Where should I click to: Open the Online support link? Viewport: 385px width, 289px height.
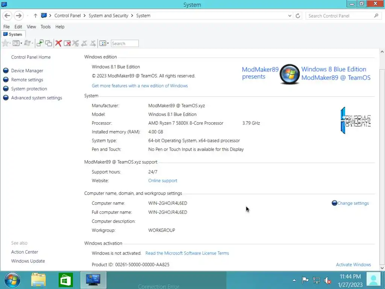tap(162, 181)
